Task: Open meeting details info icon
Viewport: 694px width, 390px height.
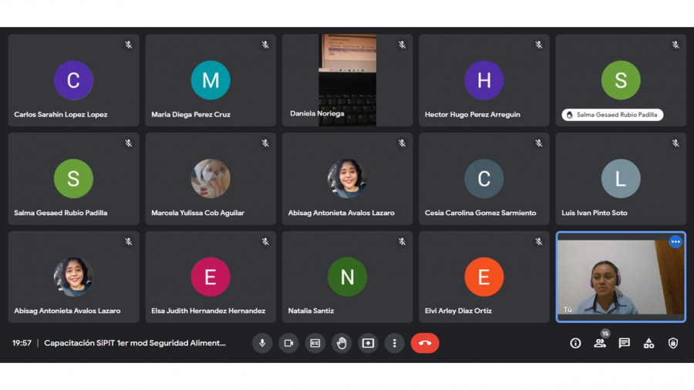Action: (x=575, y=343)
